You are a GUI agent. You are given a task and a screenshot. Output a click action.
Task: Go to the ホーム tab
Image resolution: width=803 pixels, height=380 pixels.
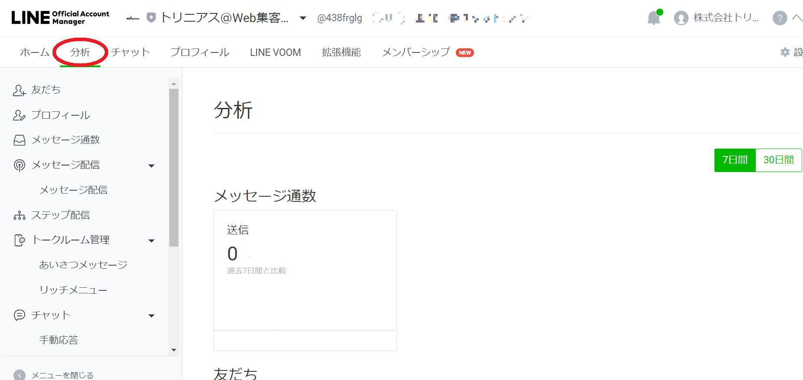coord(35,52)
